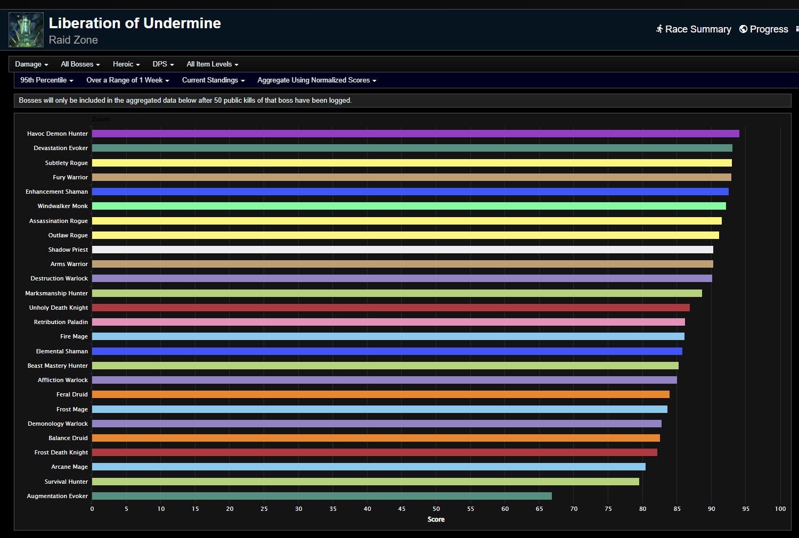The height and width of the screenshot is (538, 799).
Task: Click the globe icon next to Progress
Action: [744, 29]
